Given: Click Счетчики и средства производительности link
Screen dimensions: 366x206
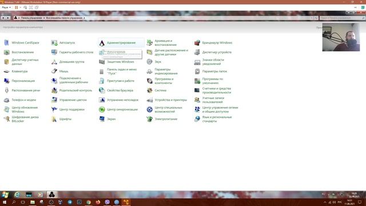Looking at the screenshot, I should tap(216, 90).
